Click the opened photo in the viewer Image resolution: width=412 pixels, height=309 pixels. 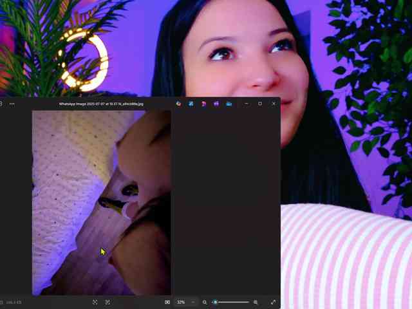(102, 203)
